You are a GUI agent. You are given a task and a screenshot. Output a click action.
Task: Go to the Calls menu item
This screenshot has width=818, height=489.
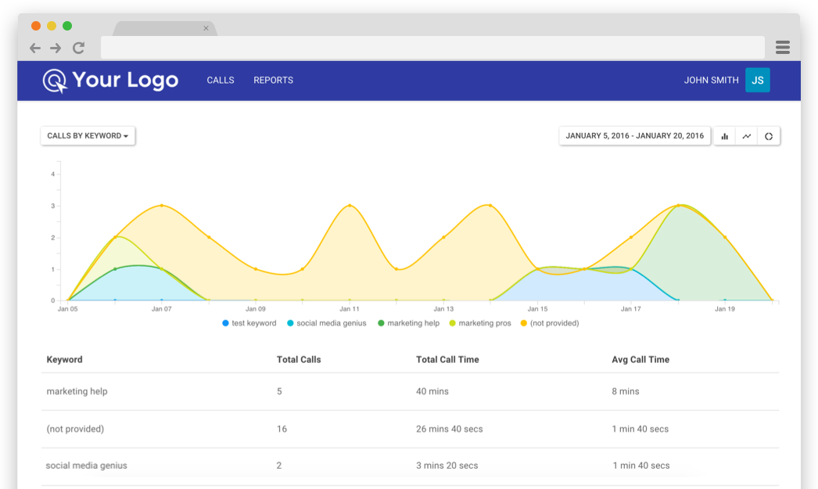pyautogui.click(x=221, y=81)
